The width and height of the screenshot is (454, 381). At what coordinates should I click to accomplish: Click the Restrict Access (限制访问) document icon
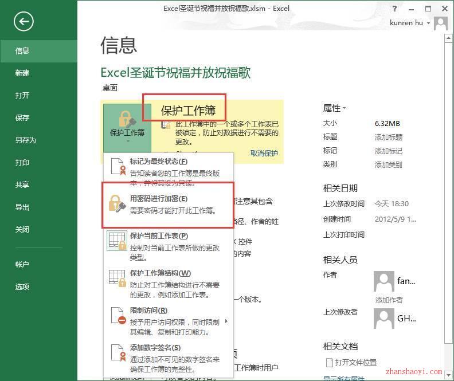(119, 315)
